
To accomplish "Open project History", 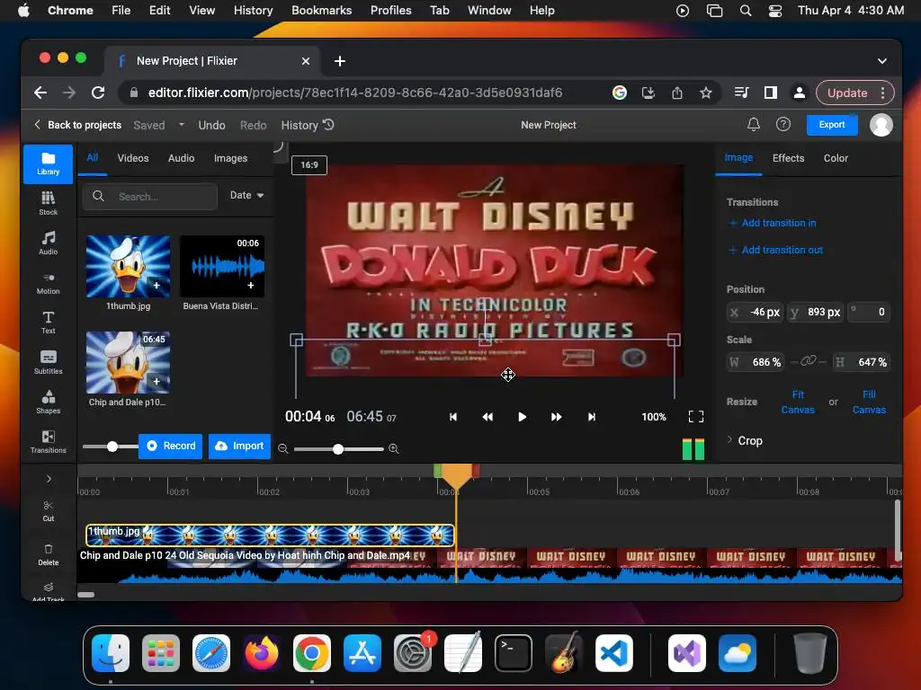I will tap(308, 125).
